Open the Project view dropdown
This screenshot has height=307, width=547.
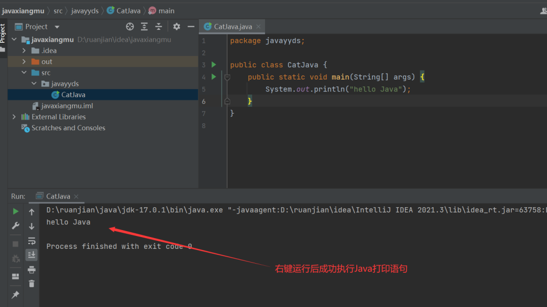pos(57,27)
